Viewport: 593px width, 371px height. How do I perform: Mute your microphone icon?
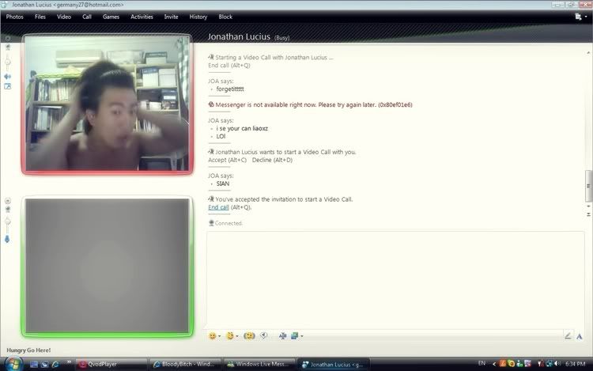[7, 238]
